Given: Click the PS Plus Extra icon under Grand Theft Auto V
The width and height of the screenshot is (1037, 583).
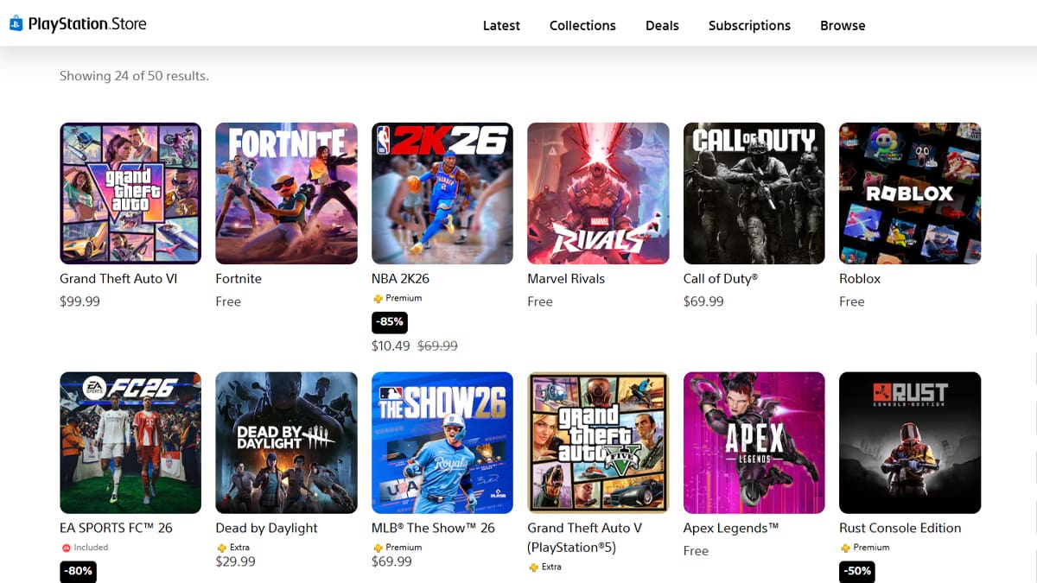Looking at the screenshot, I should 533,567.
